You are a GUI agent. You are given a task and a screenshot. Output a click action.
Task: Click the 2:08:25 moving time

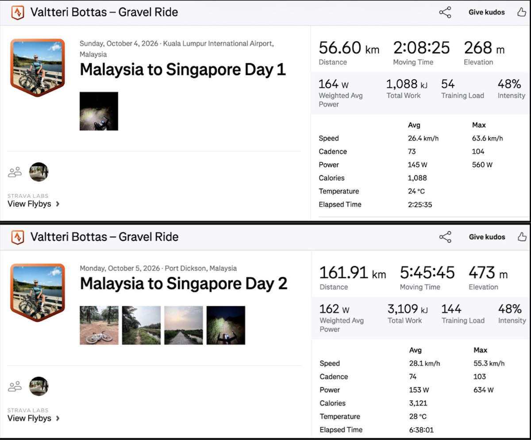coord(421,48)
